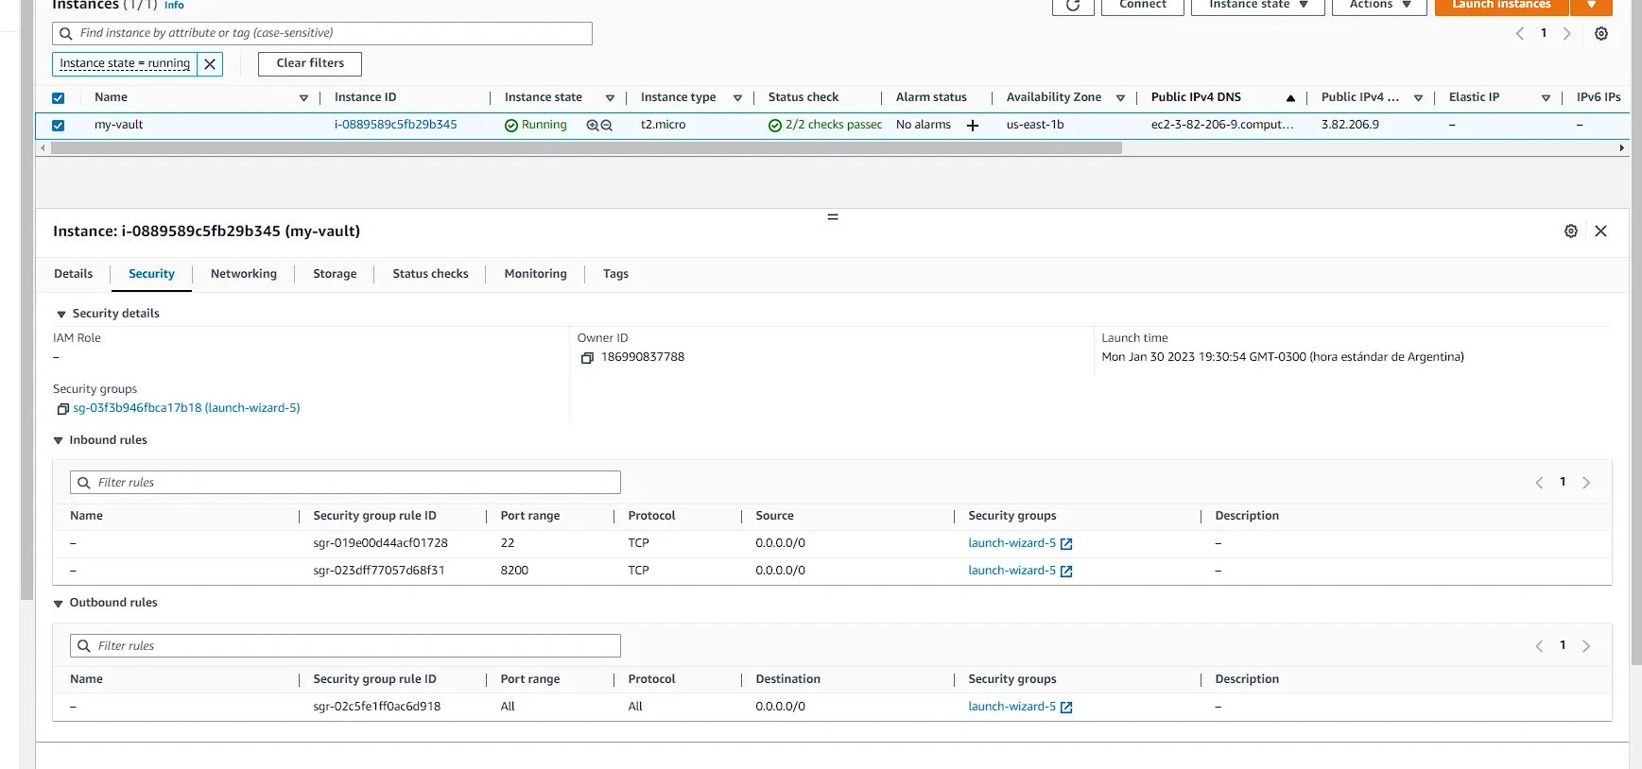1642x769 pixels.
Task: Open the Networking tab
Action: pyautogui.click(x=244, y=274)
